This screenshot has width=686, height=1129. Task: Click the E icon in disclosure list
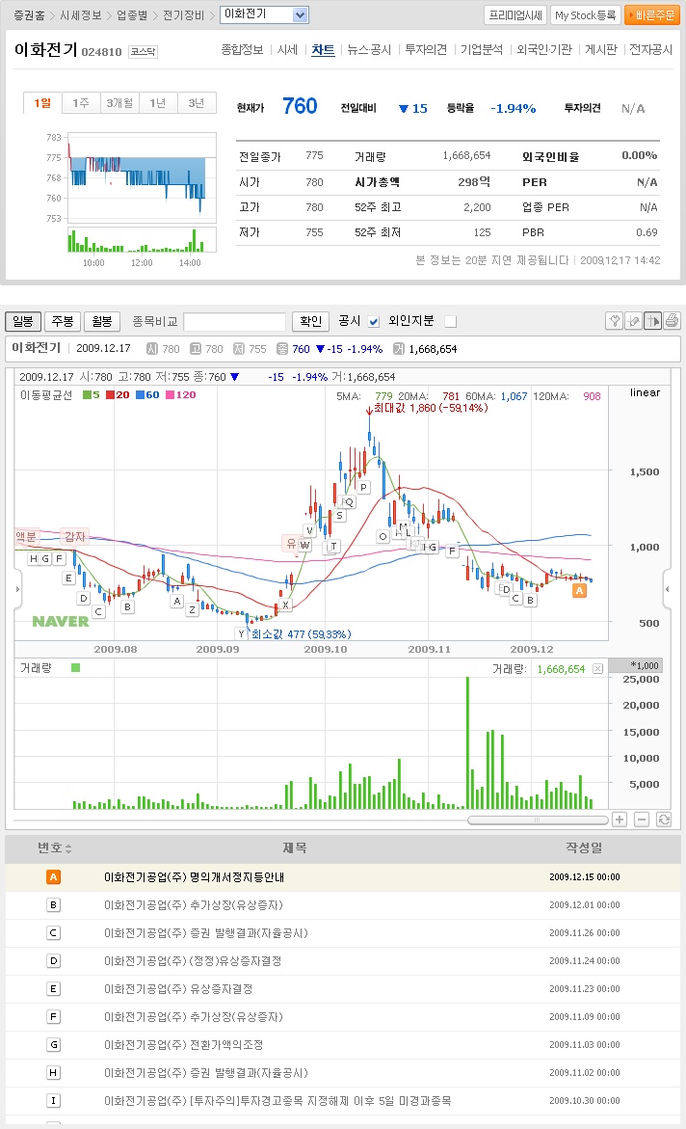[53, 988]
